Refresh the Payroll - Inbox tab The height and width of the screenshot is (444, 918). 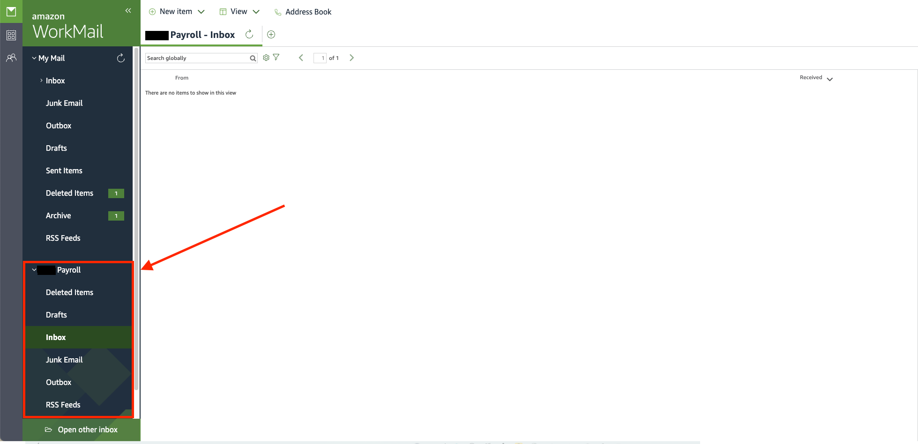click(249, 34)
